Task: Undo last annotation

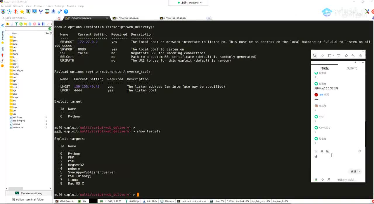Action: [353, 56]
